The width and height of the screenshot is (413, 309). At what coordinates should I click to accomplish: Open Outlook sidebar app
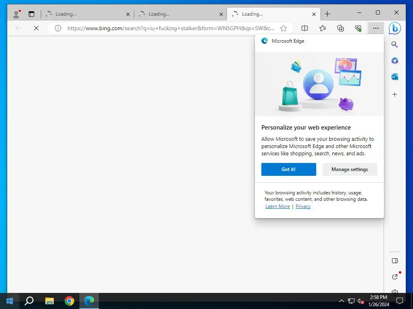(x=394, y=77)
